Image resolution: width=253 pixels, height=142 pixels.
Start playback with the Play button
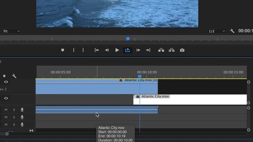pos(117,50)
